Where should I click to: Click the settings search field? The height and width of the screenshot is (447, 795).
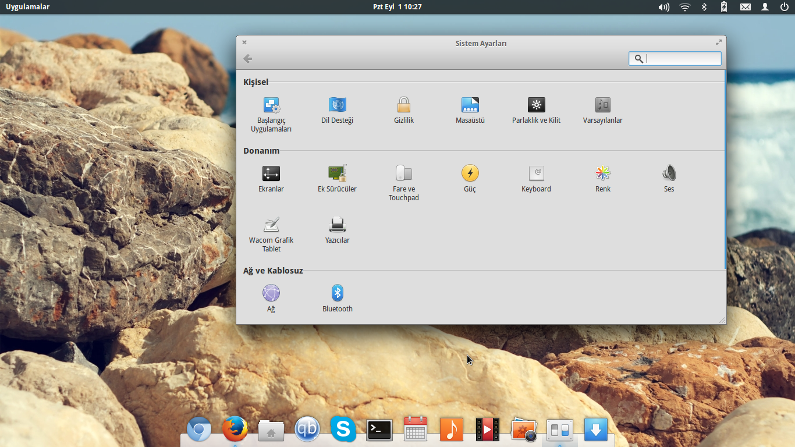tap(675, 59)
